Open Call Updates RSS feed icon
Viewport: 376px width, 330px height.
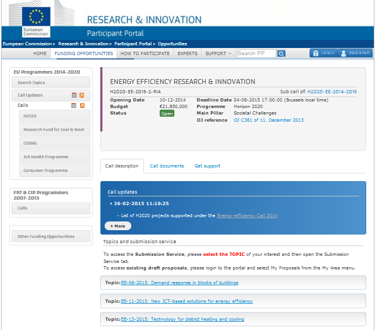(82, 95)
